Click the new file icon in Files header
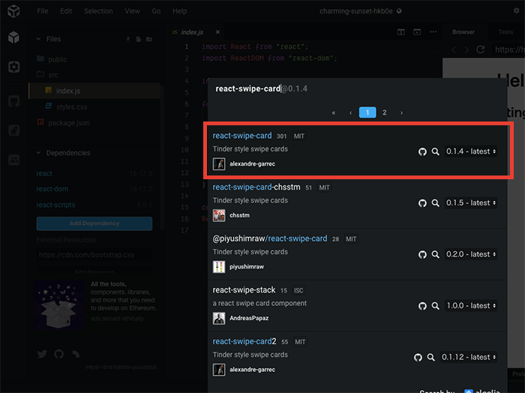 pos(139,39)
